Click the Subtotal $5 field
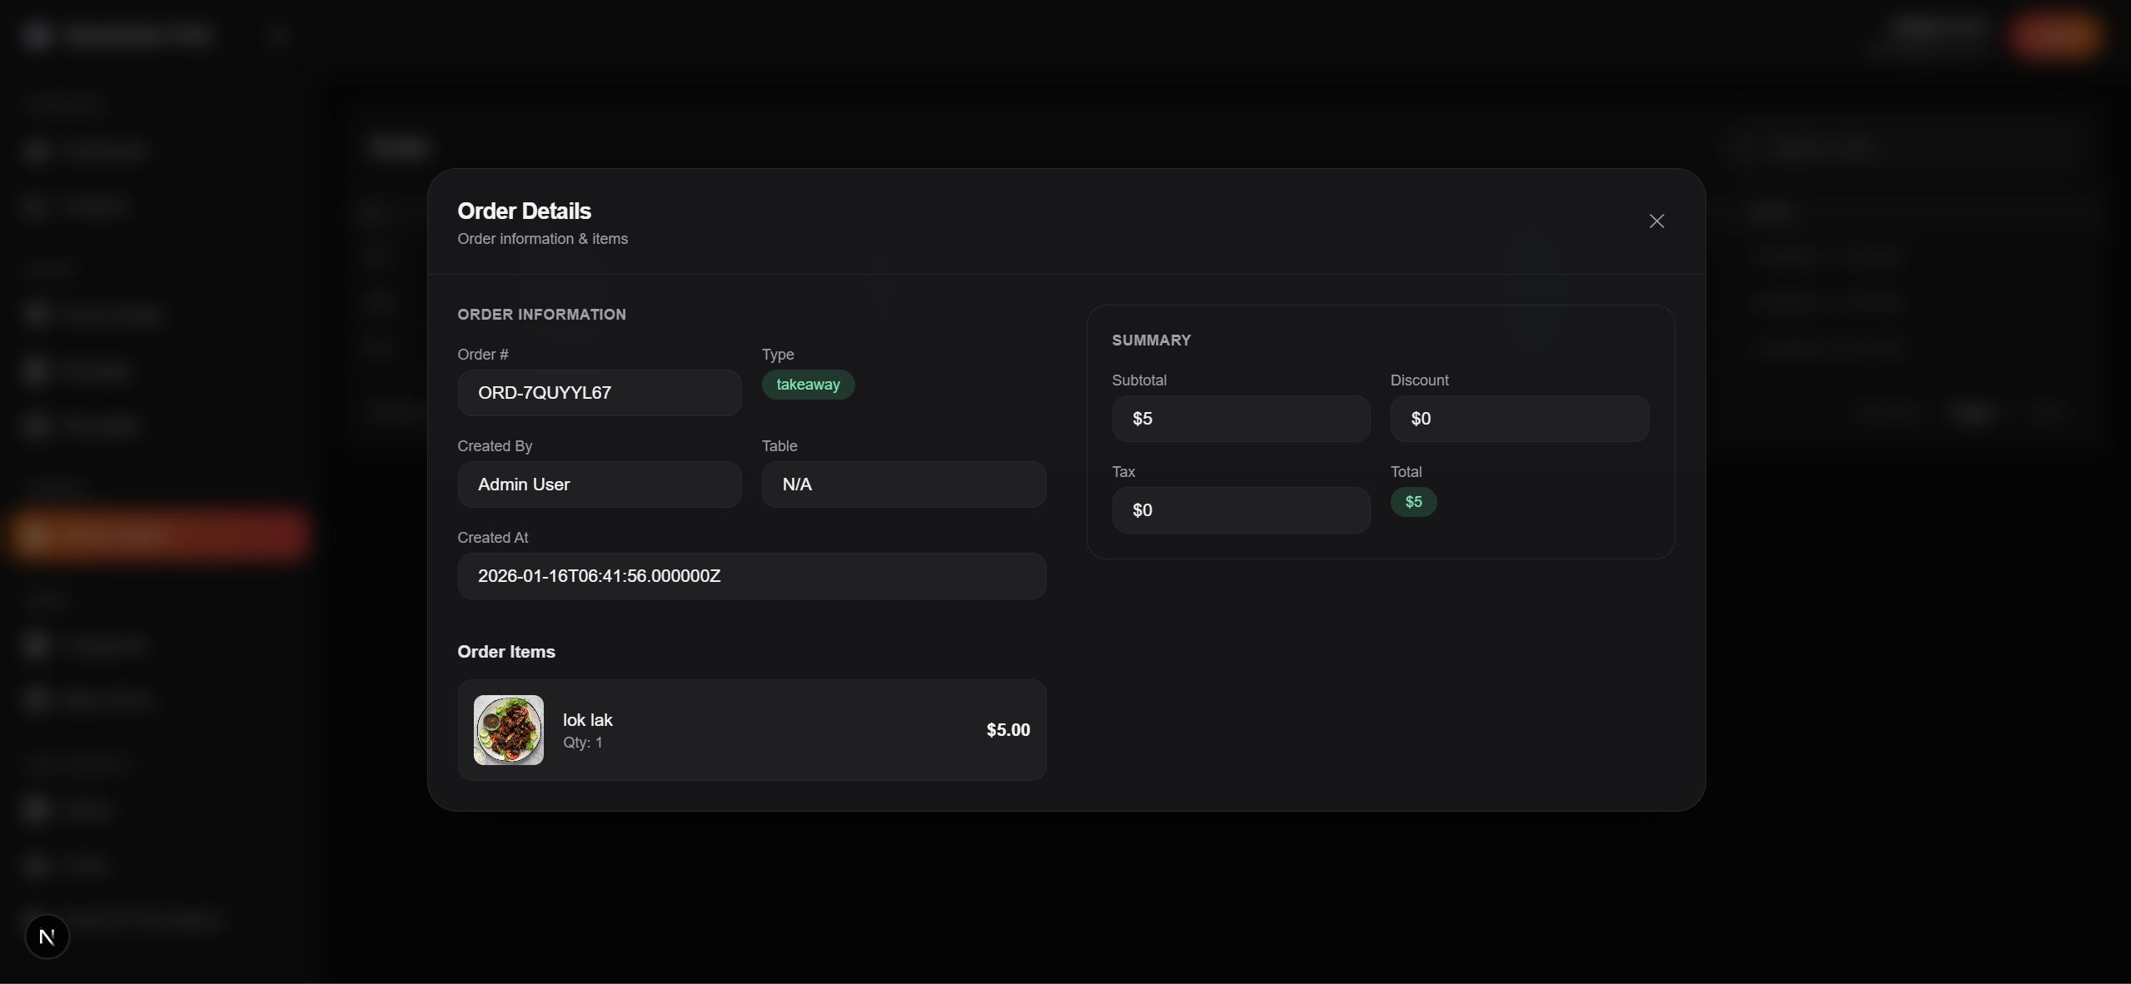Viewport: 2131px width, 984px height. pos(1240,419)
